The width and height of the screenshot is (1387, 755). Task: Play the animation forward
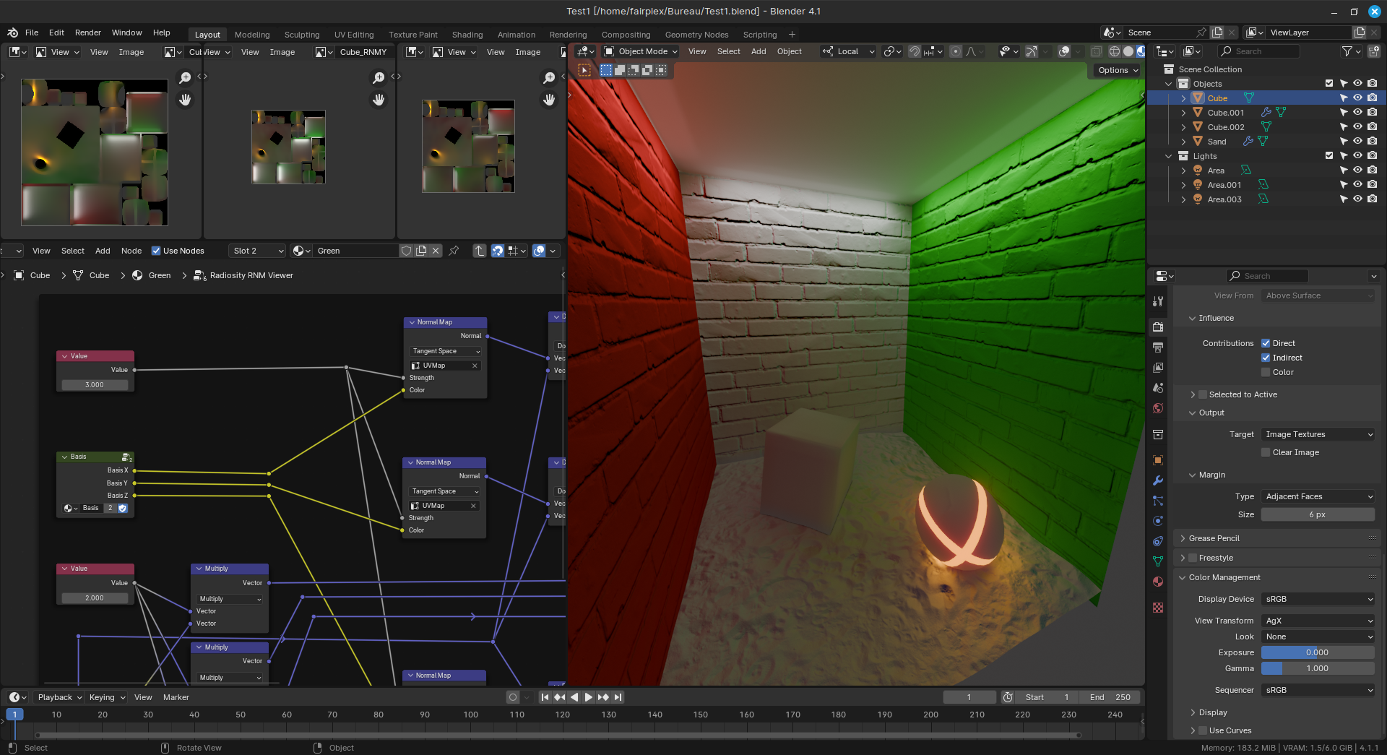pos(589,697)
